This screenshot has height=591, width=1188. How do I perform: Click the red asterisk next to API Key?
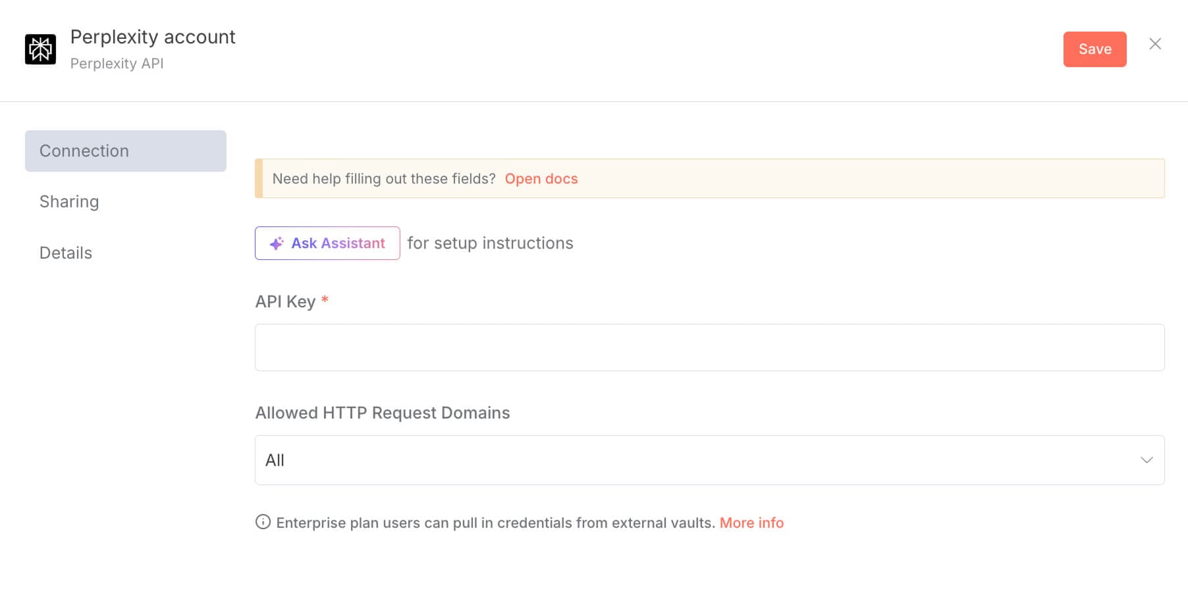pyautogui.click(x=325, y=301)
